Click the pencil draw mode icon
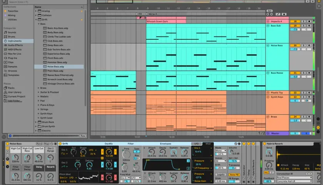 [x=278, y=14]
